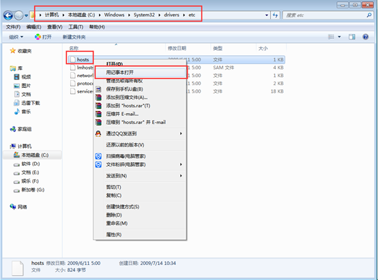Choose 创建快捷方式(S) in the context menu
The image size is (378, 280).
140,206
